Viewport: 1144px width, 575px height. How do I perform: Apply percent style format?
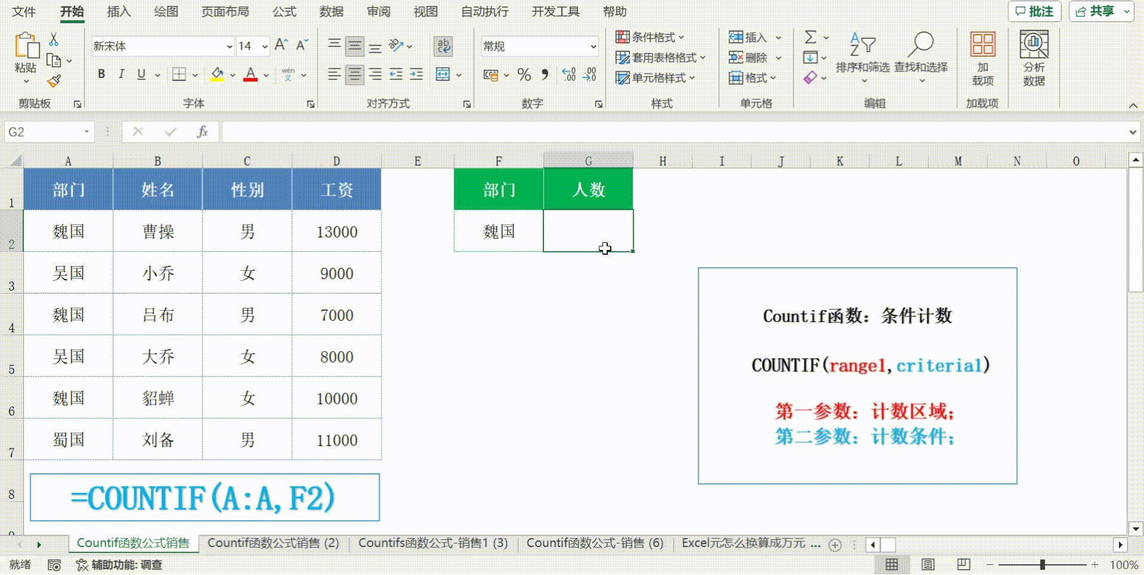[x=524, y=75]
